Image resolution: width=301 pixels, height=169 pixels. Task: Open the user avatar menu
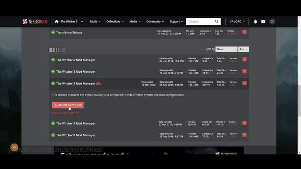[x=272, y=22]
